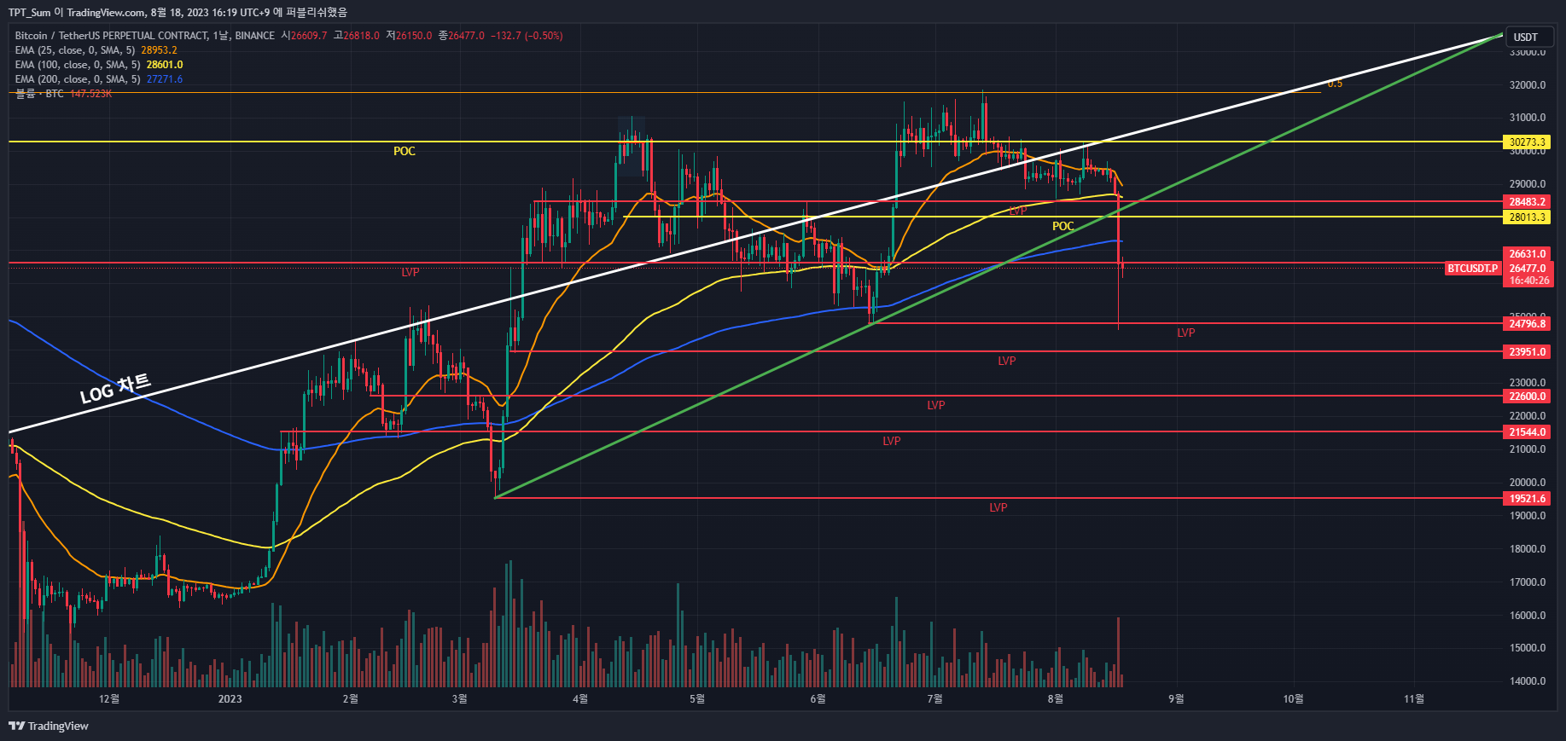Click the 14000.0 price axis tick

tap(1528, 681)
